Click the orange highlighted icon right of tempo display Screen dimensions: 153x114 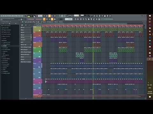tap(49, 16)
